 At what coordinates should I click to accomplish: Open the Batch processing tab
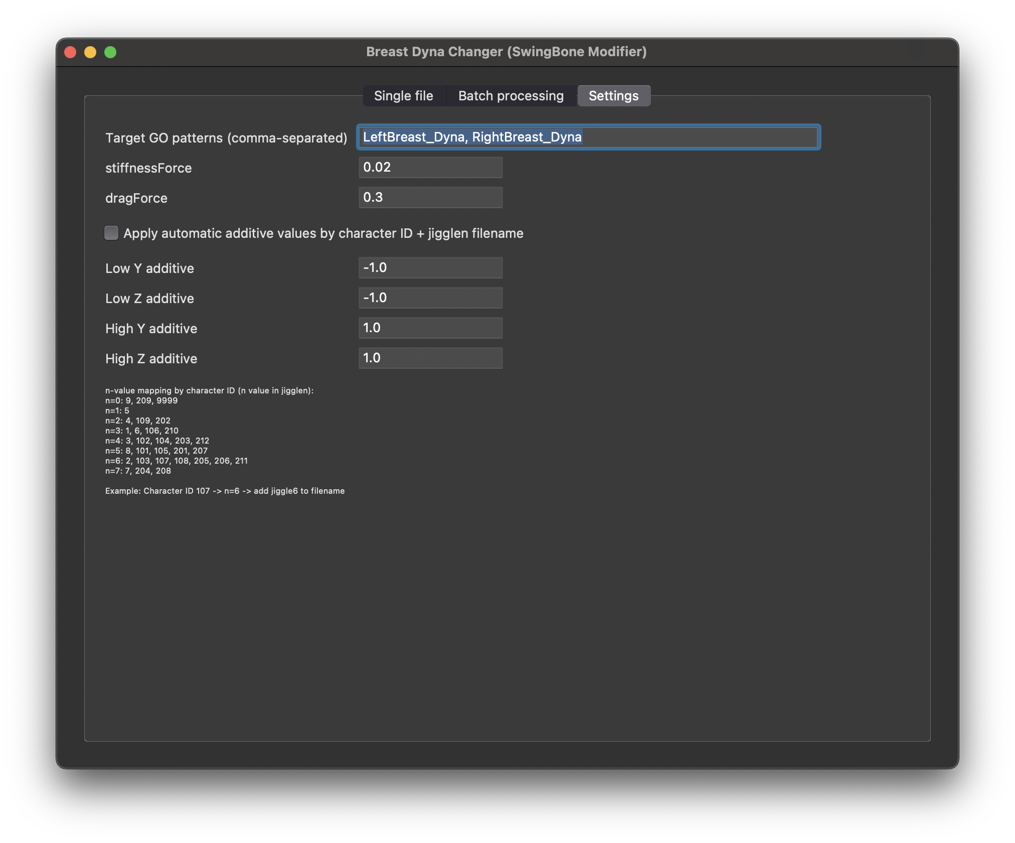click(x=511, y=96)
